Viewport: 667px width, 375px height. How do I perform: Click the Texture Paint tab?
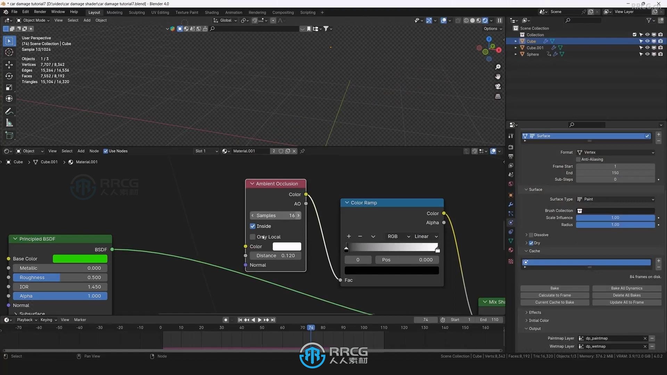[x=187, y=12]
